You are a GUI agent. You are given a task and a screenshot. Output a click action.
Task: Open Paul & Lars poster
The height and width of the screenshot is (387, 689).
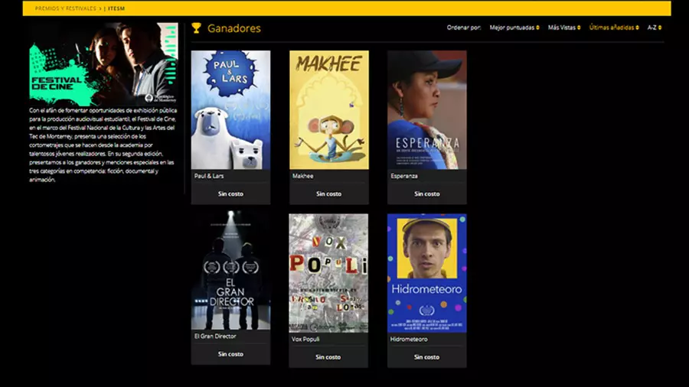230,109
